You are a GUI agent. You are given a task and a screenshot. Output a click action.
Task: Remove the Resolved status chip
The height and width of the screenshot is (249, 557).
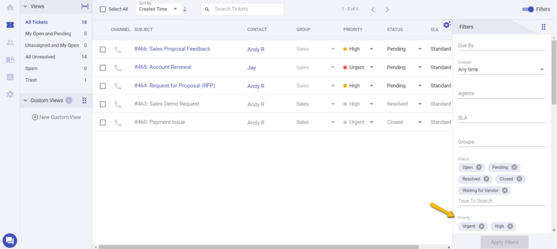click(486, 179)
